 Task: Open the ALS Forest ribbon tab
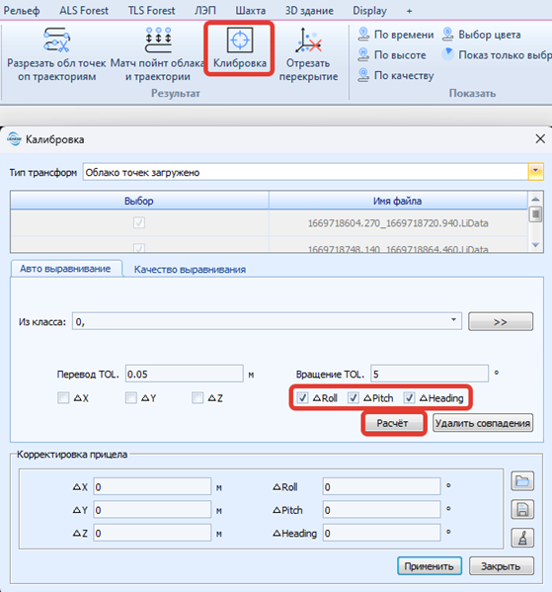tap(84, 11)
